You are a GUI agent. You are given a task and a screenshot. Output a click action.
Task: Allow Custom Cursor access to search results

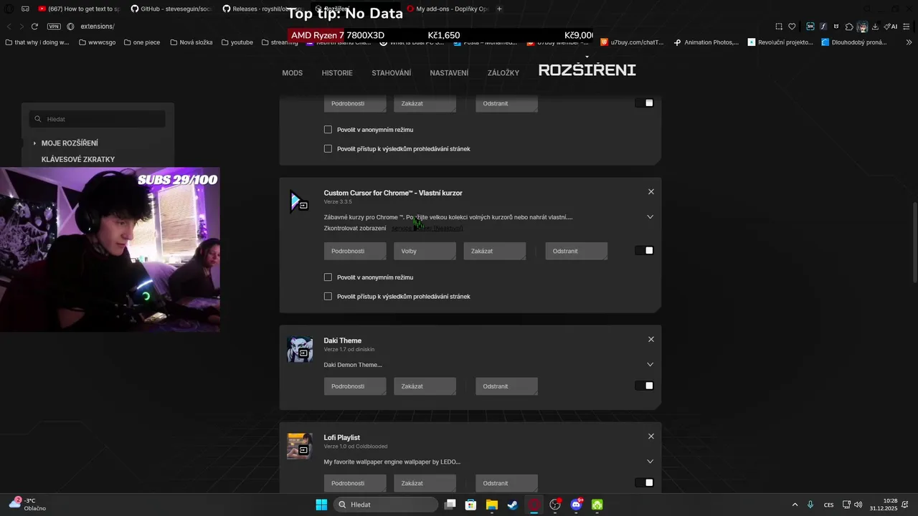328,296
